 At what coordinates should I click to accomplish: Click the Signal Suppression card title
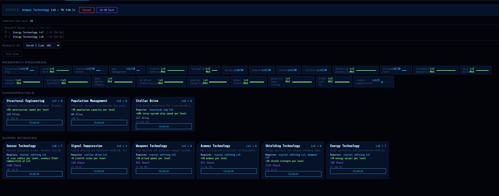coord(87,146)
